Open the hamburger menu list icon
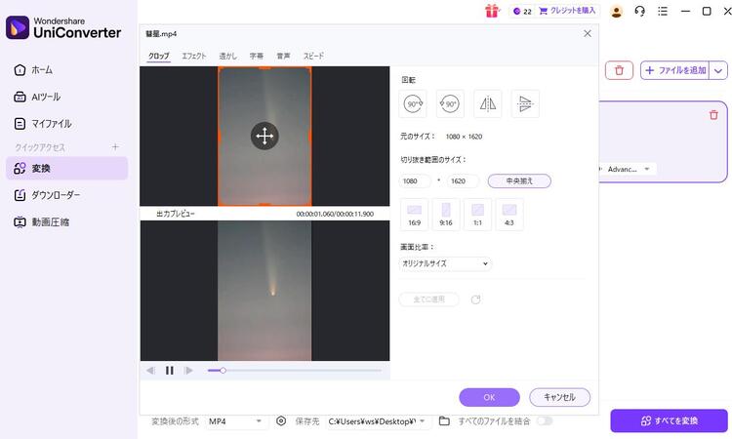This screenshot has height=439, width=732. (663, 11)
